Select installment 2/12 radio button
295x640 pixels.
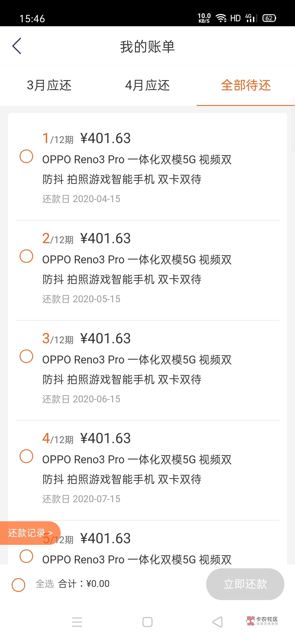pos(26,256)
